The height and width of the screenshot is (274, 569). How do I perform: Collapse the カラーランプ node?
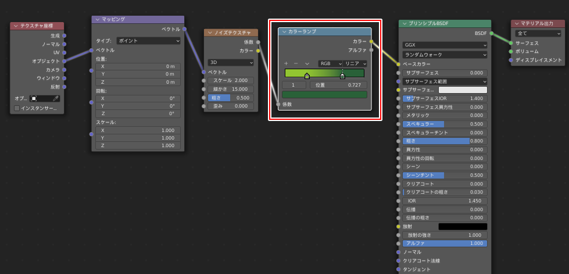(284, 31)
